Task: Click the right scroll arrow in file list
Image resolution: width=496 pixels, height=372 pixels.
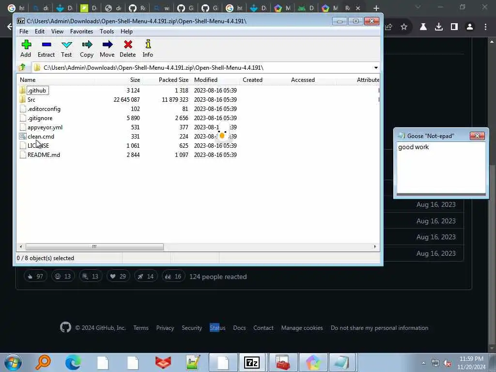Action: click(x=375, y=247)
